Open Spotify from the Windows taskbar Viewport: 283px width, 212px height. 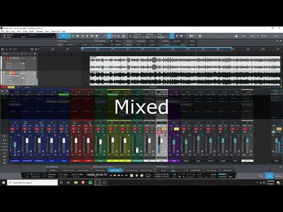point(90,183)
